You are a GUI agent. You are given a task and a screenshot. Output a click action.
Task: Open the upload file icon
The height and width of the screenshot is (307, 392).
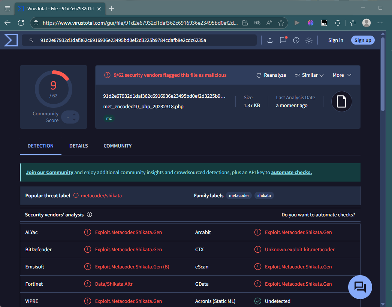[x=270, y=40]
